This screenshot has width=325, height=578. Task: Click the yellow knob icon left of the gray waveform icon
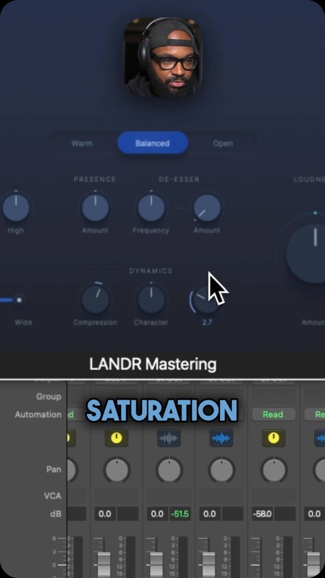coord(117,438)
